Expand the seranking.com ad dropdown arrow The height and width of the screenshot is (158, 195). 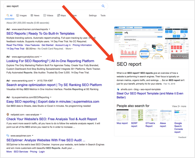35,80
